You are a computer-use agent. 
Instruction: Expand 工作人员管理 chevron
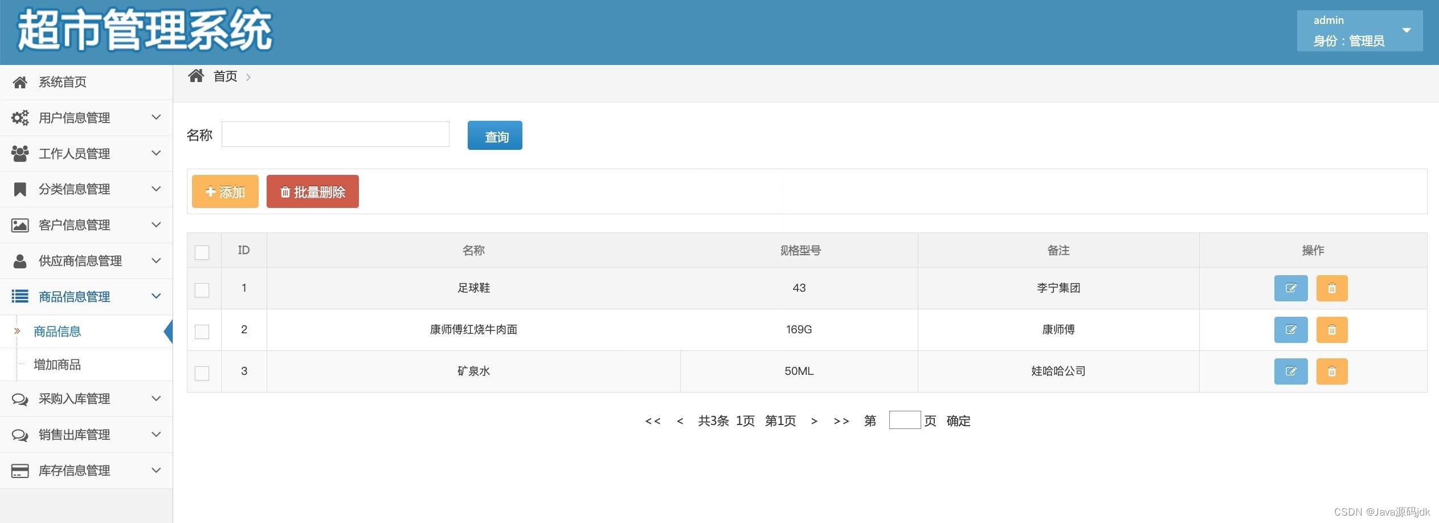[156, 153]
